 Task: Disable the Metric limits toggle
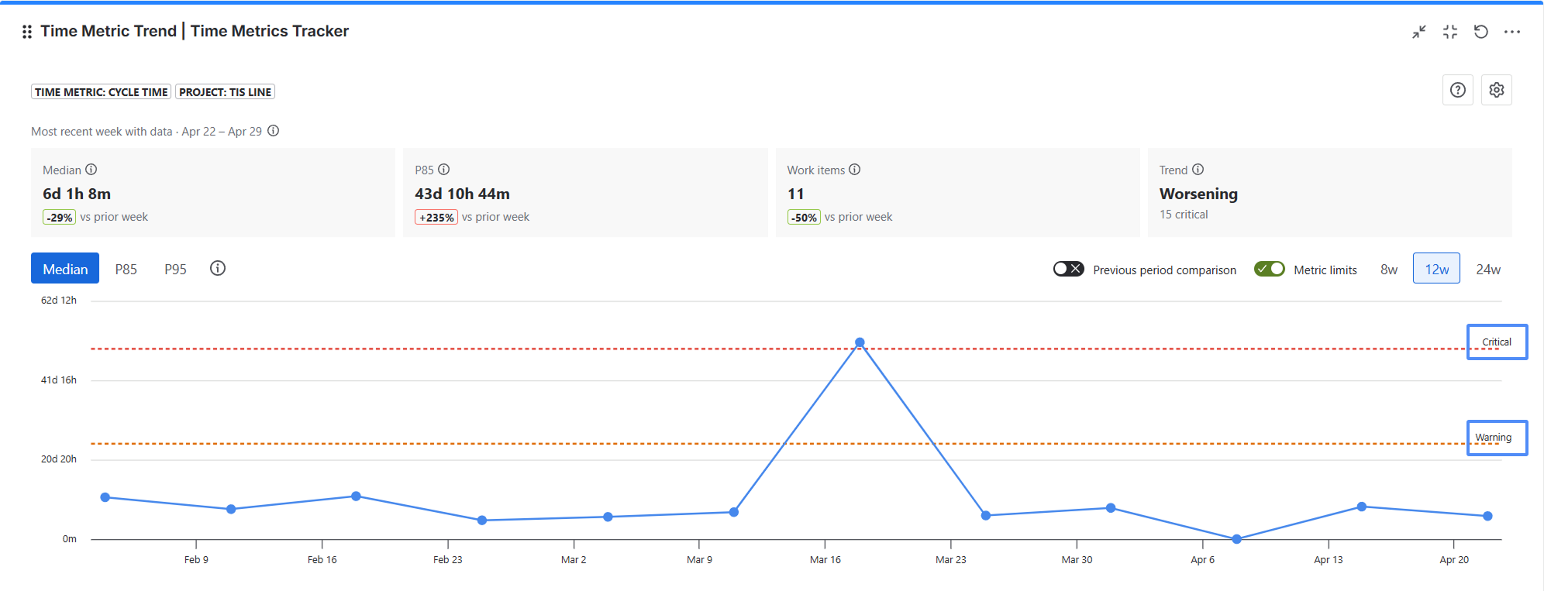(x=1270, y=269)
